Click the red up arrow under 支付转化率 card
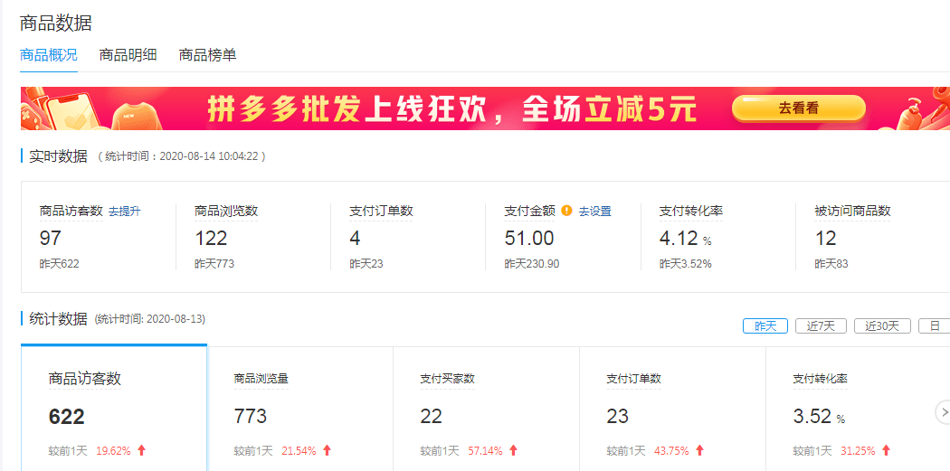 [x=886, y=450]
